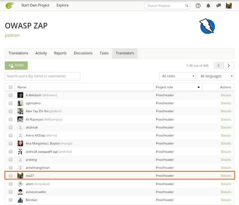Click Ali Razmjoo's avatar
The image size is (239, 205).
point(20,119)
